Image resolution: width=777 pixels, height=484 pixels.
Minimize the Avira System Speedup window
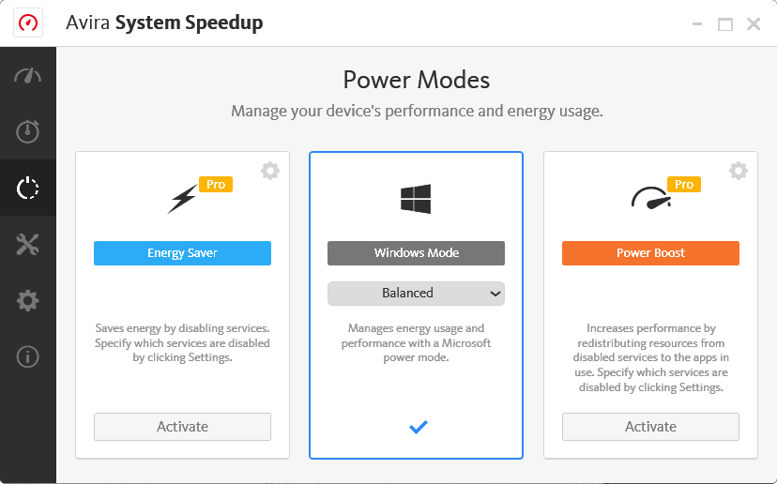point(696,24)
